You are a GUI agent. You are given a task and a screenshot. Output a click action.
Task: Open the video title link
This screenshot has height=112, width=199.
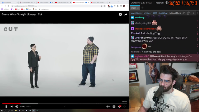pyautogui.click(x=22, y=14)
